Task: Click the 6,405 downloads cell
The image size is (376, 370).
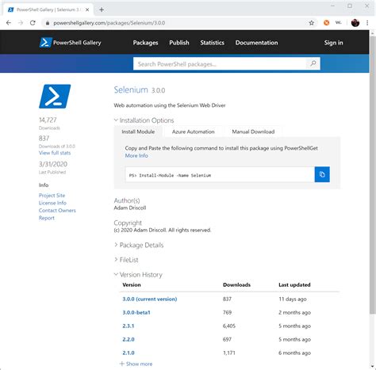Action: [x=229, y=326]
